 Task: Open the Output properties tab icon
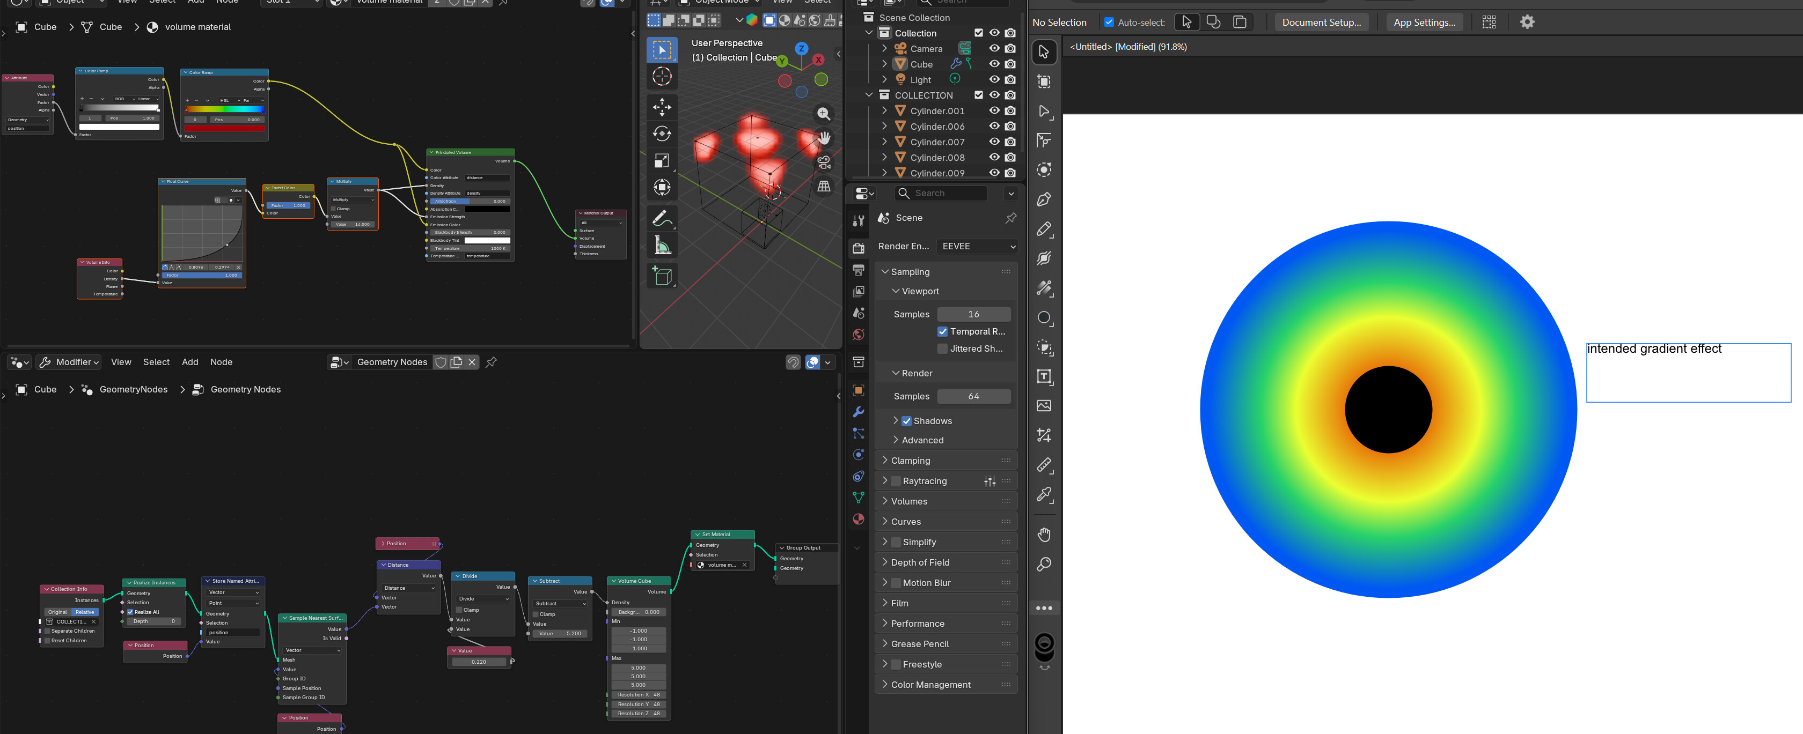858,270
